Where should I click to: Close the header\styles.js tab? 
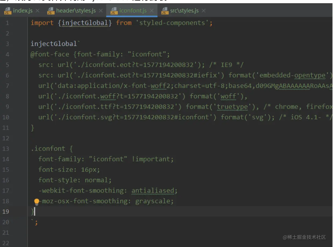pyautogui.click(x=101, y=11)
